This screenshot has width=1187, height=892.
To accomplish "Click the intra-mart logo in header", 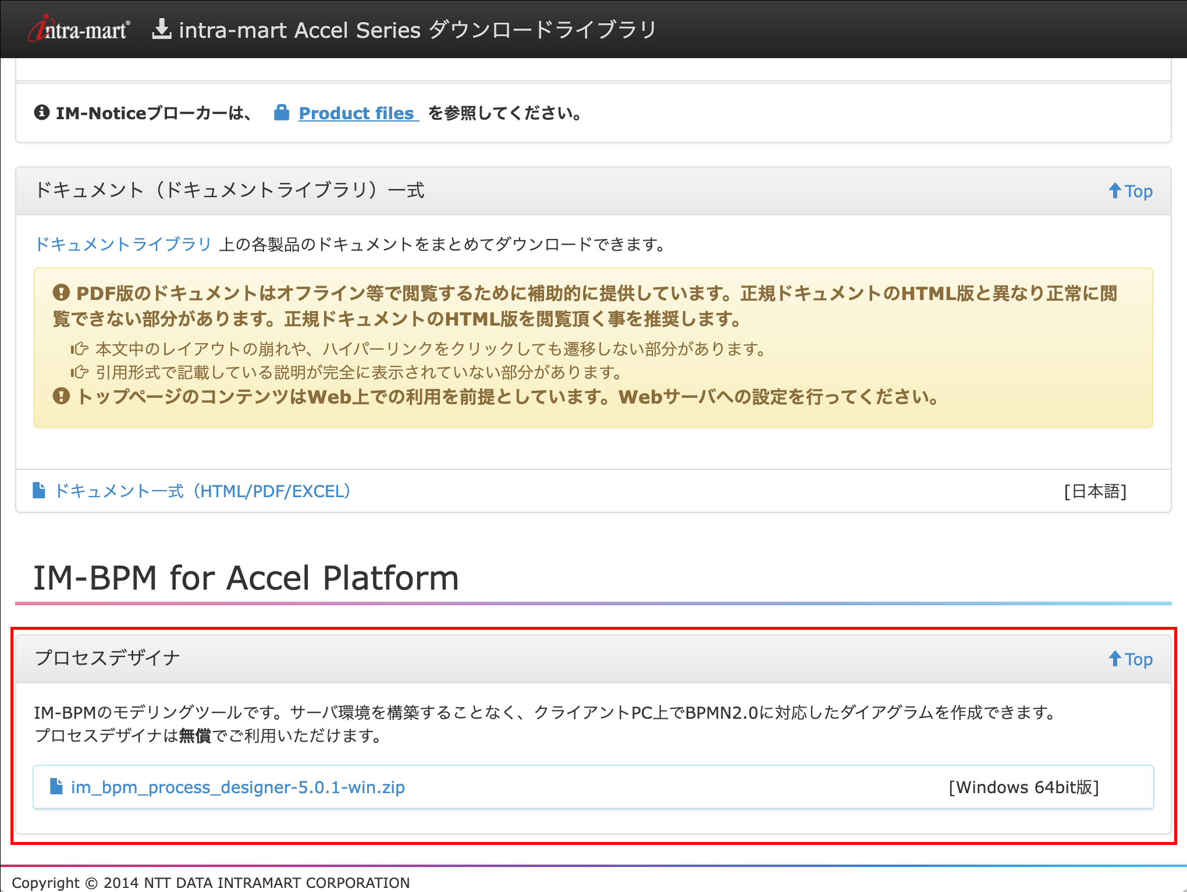I will (x=79, y=29).
